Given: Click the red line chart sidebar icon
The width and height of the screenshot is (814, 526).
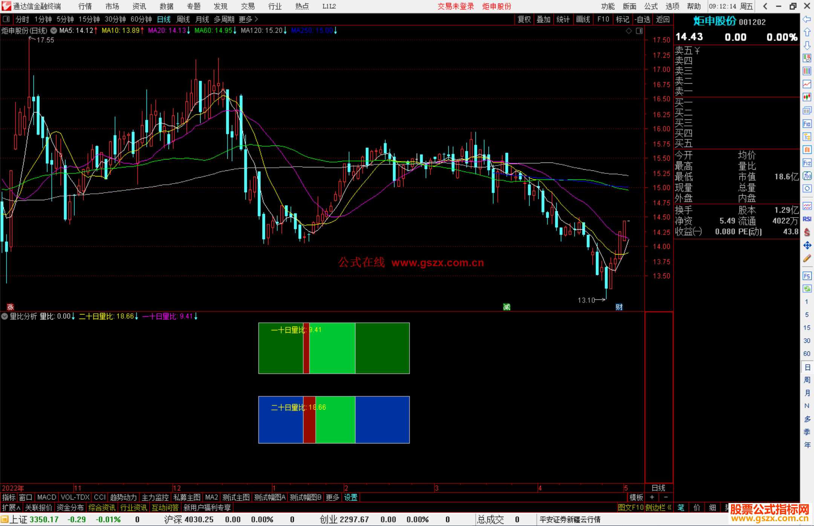Looking at the screenshot, I should coord(807,84).
